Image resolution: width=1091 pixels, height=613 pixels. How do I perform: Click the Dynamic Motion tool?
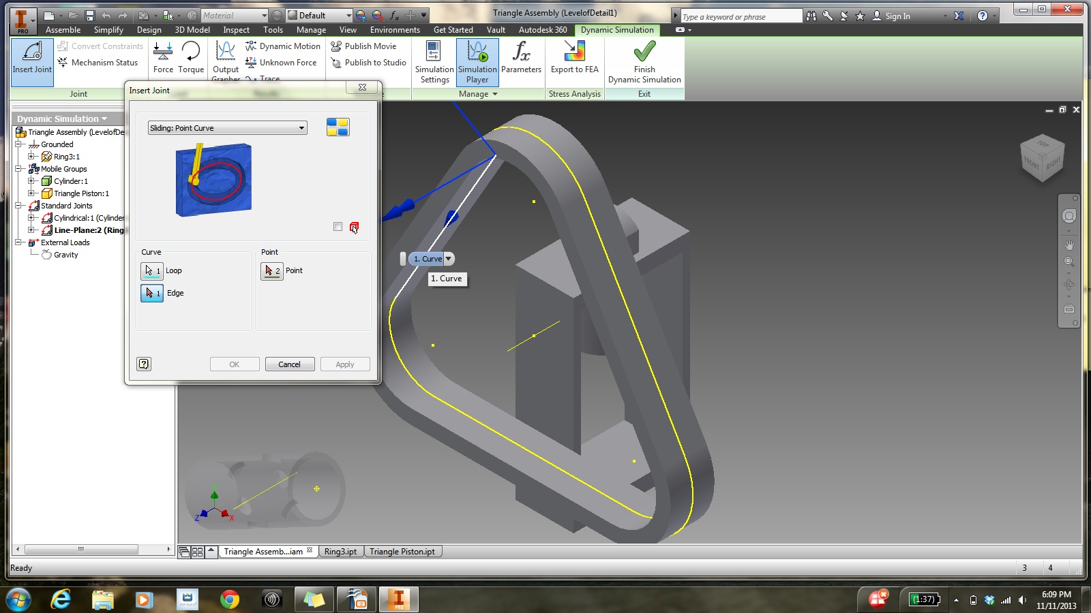tap(283, 46)
